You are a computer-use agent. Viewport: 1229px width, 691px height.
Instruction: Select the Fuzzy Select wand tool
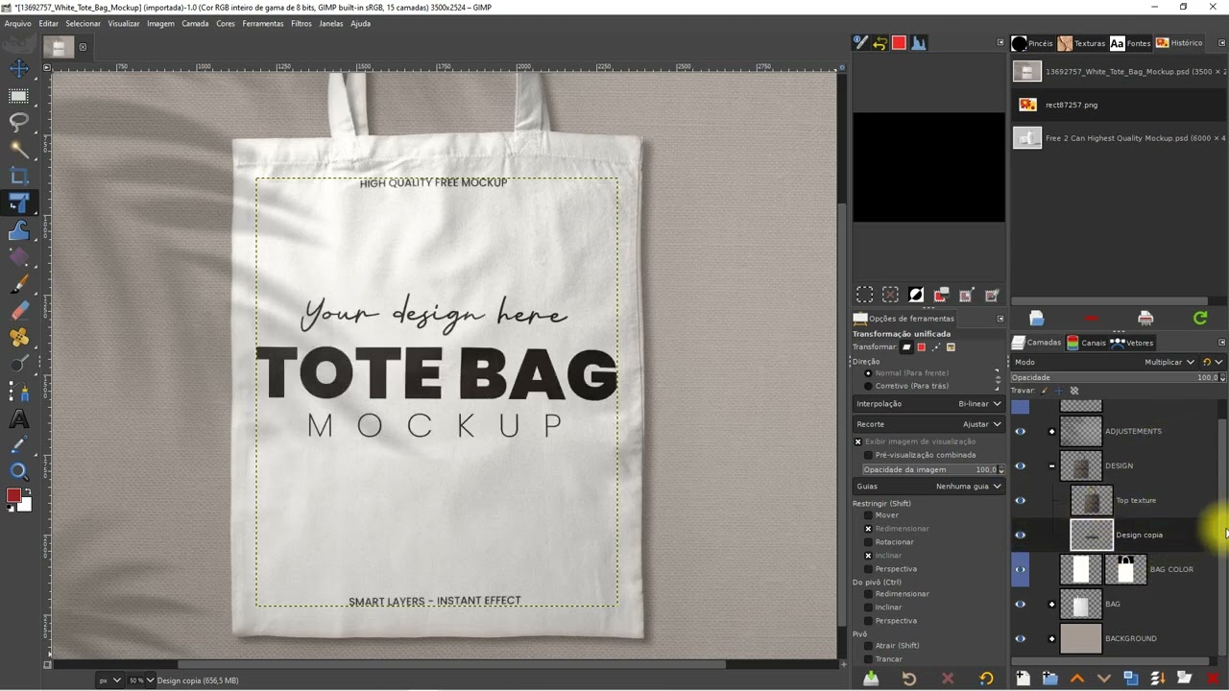(18, 150)
